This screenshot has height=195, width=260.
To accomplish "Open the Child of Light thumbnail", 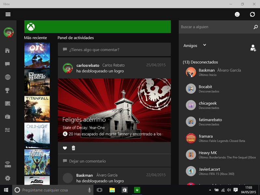I will [x=37, y=135].
